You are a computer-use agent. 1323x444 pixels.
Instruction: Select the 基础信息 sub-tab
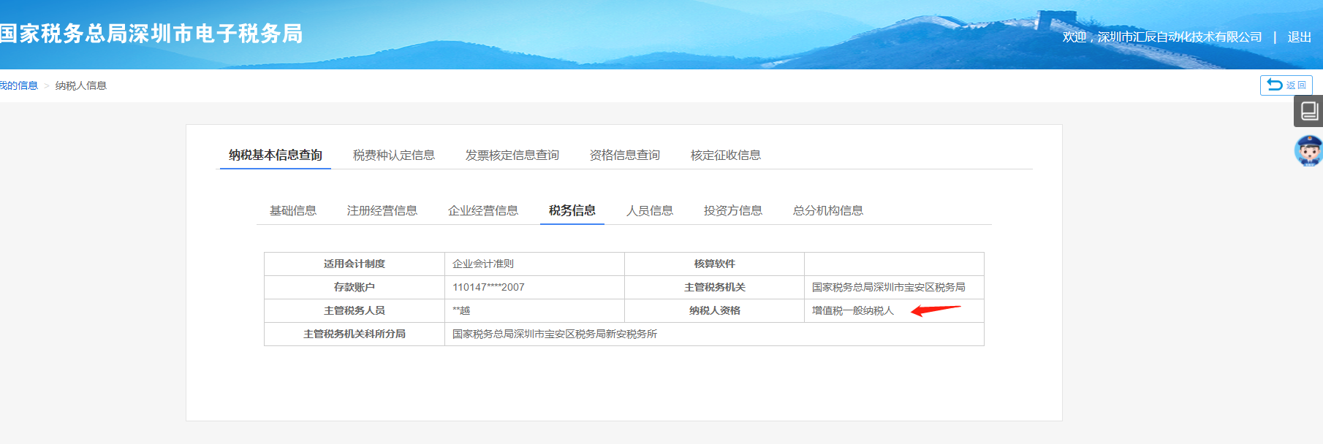[293, 210]
